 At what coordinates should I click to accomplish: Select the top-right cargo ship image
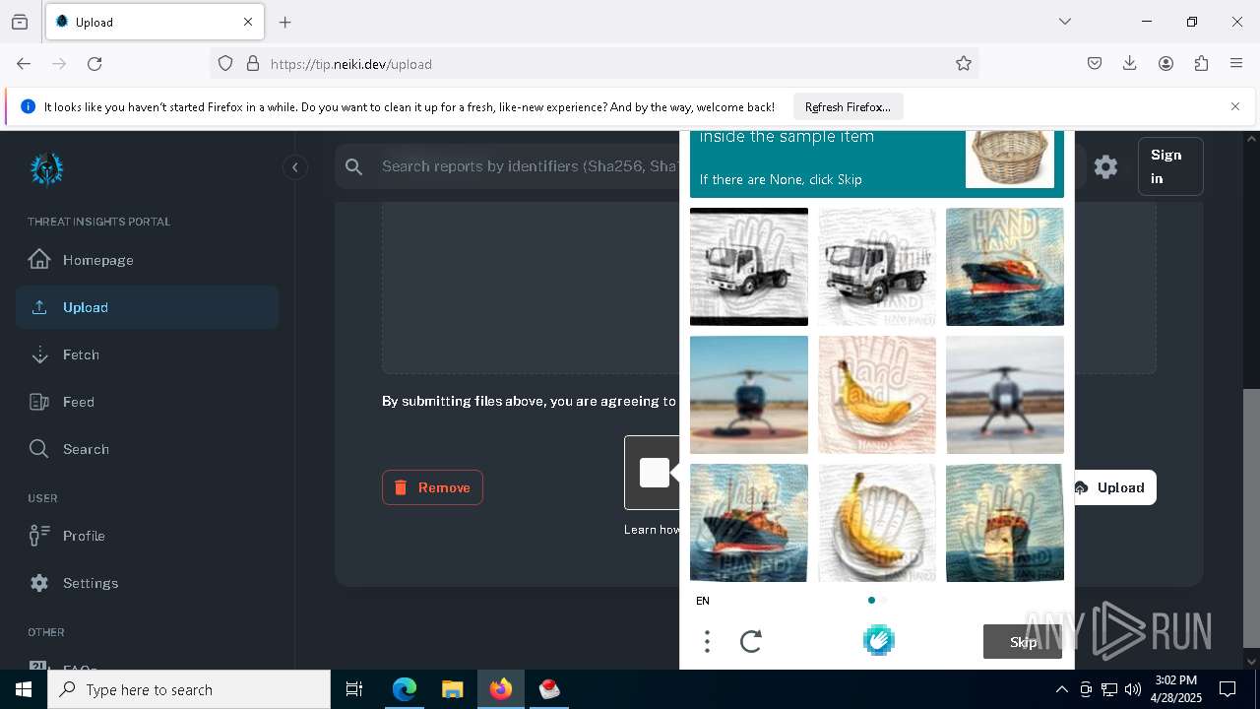tap(1005, 267)
